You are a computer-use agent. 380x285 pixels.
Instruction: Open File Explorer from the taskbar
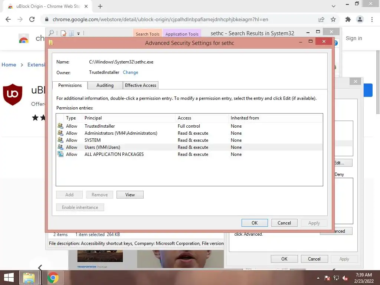(x=29, y=278)
